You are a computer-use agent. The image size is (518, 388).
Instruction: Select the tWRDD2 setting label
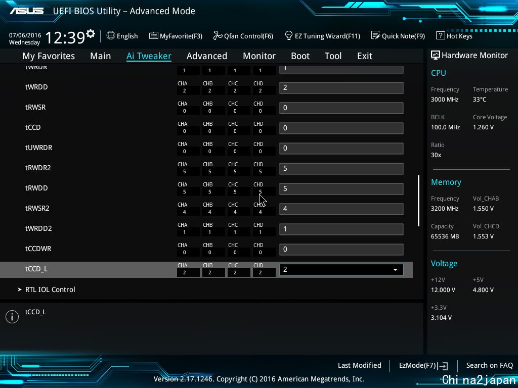point(38,228)
